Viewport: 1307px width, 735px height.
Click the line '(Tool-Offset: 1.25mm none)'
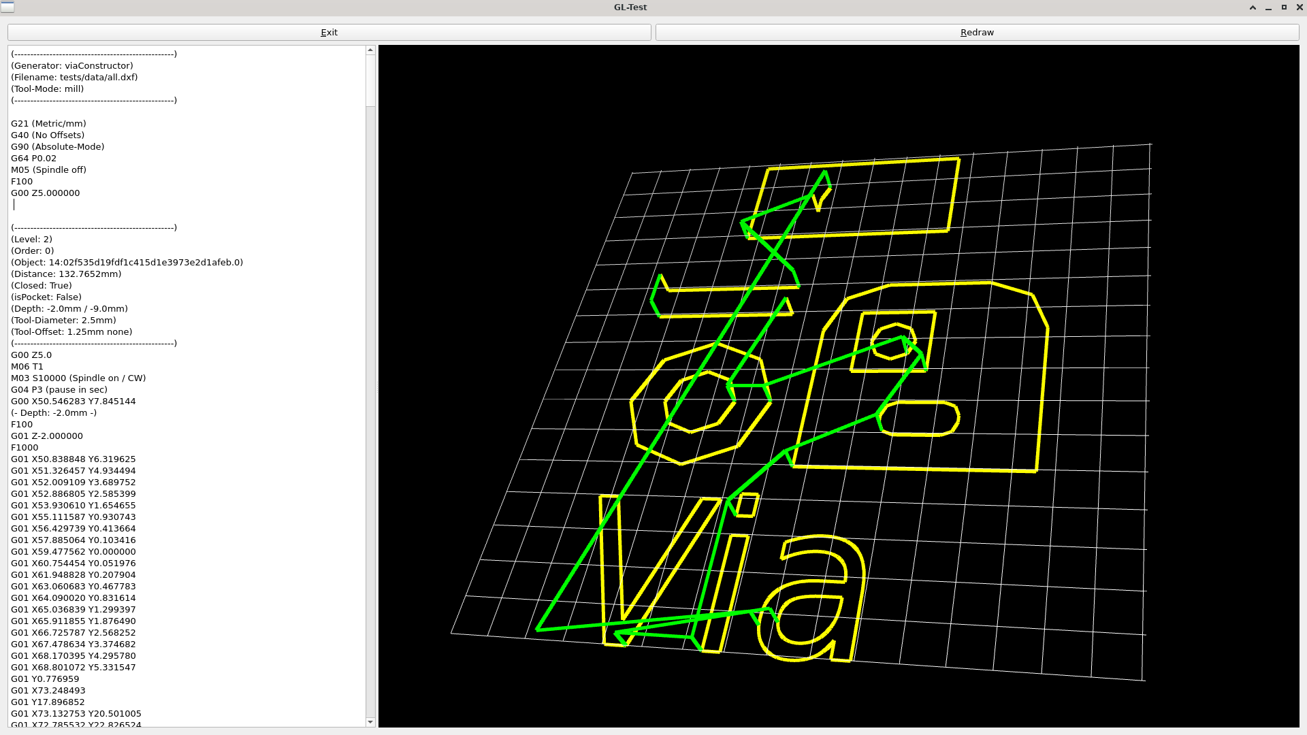tap(71, 332)
